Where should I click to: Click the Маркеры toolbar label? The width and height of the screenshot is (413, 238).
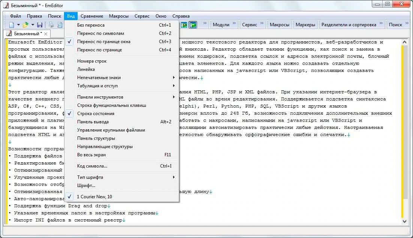(305, 25)
